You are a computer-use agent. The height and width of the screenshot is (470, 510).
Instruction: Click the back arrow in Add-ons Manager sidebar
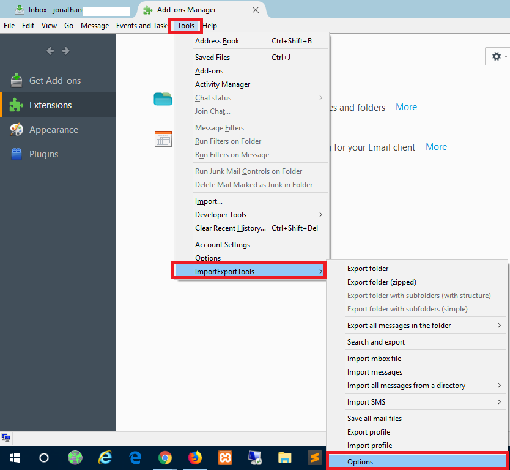tap(50, 51)
